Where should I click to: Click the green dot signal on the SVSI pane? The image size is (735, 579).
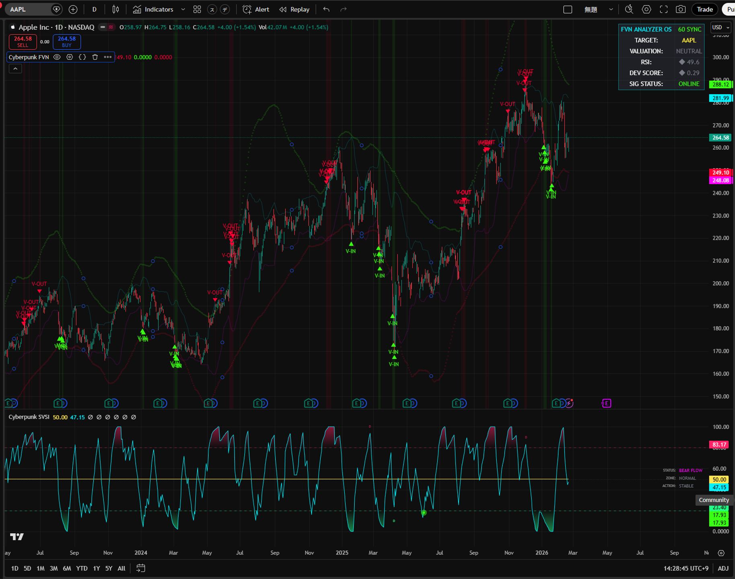click(424, 513)
